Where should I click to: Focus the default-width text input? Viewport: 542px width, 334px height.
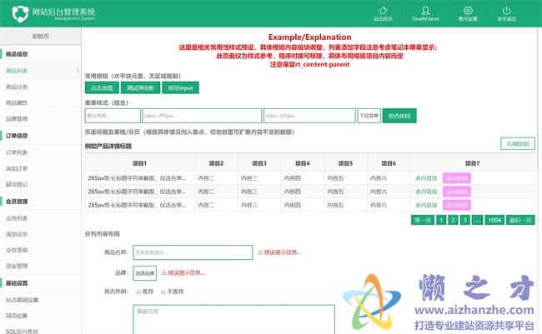point(113,116)
